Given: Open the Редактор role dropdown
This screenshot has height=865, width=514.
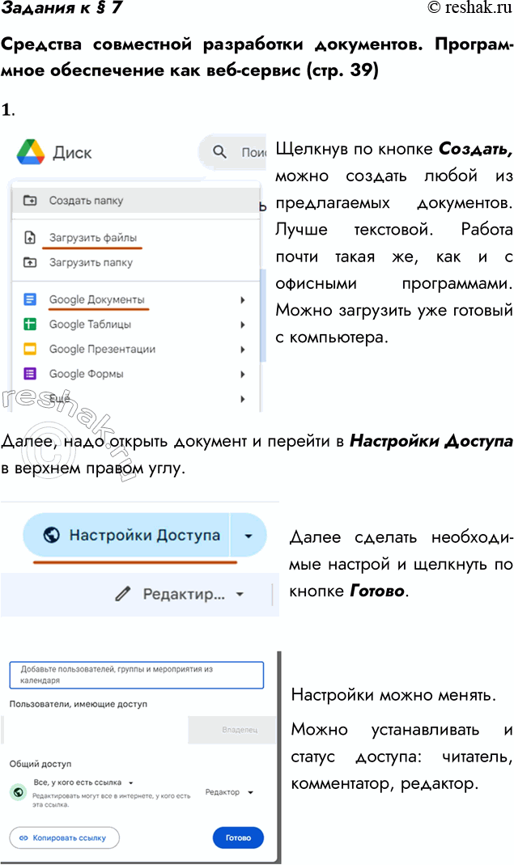Looking at the screenshot, I should pyautogui.click(x=229, y=792).
